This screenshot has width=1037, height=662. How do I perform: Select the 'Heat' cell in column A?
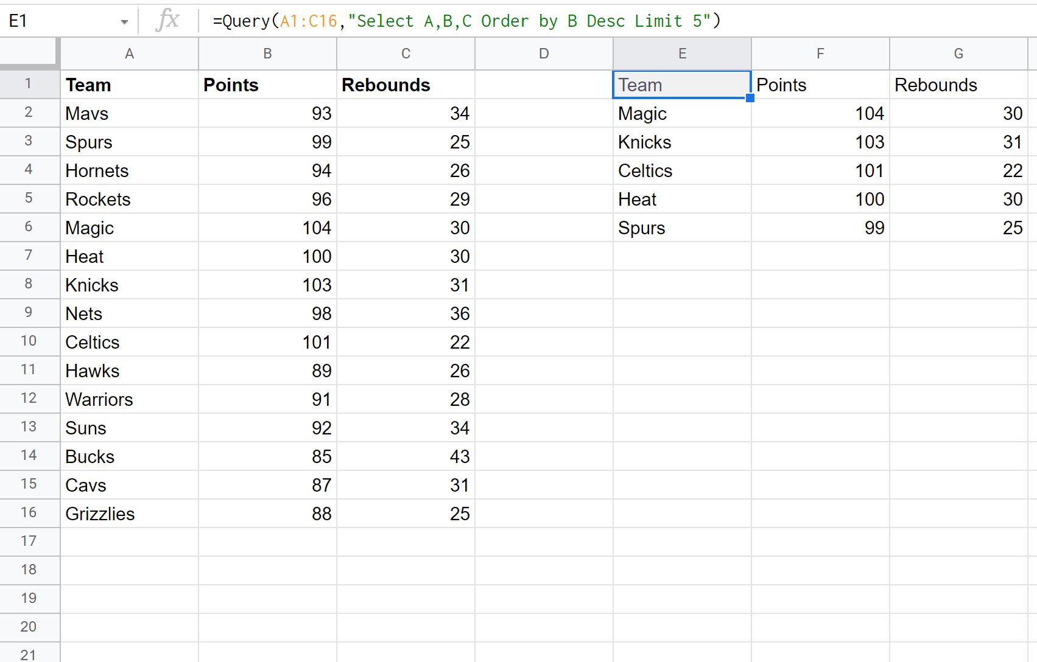[x=130, y=256]
